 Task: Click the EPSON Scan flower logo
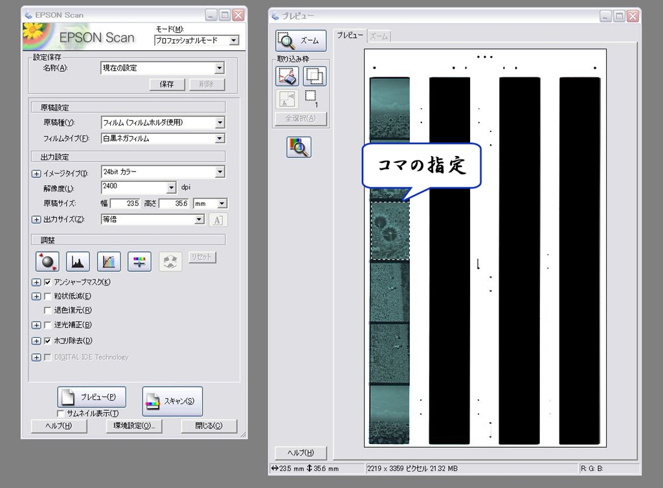click(37, 36)
